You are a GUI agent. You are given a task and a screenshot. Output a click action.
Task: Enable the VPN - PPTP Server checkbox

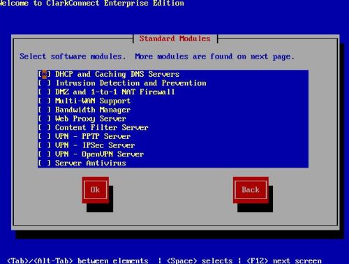click(44, 136)
